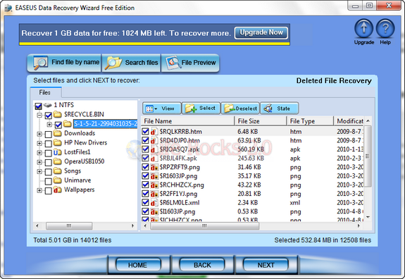
Task: Collapse the $RECYCLE.BIN tree node
Action: click(39, 115)
